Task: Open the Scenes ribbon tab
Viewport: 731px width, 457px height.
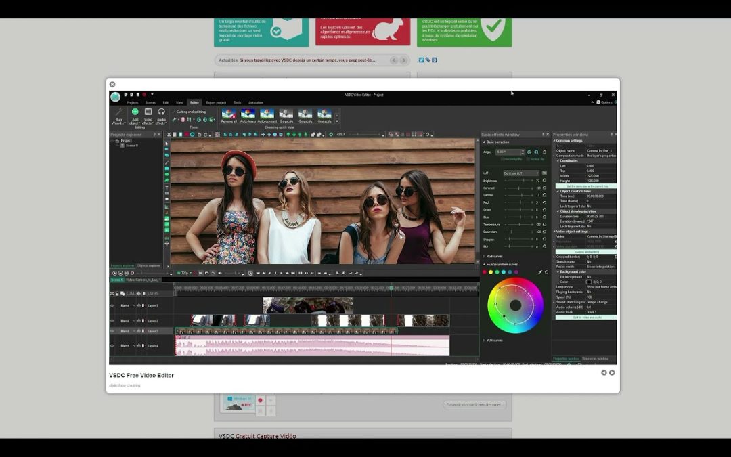Action: tap(150, 103)
